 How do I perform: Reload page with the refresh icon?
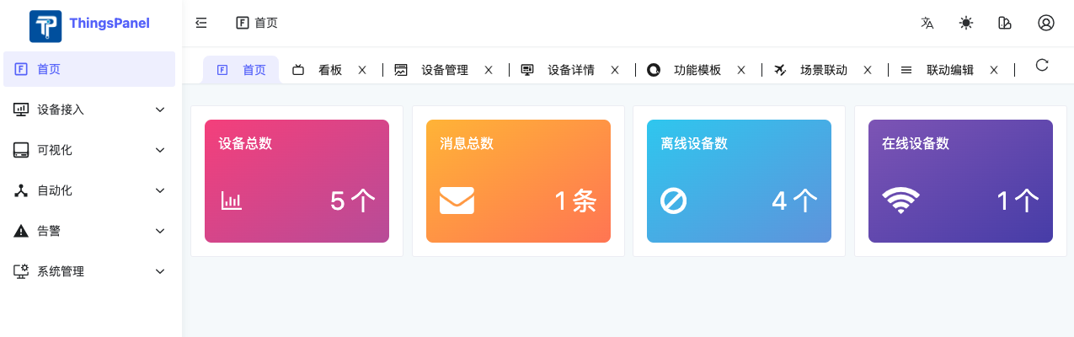coord(1042,65)
